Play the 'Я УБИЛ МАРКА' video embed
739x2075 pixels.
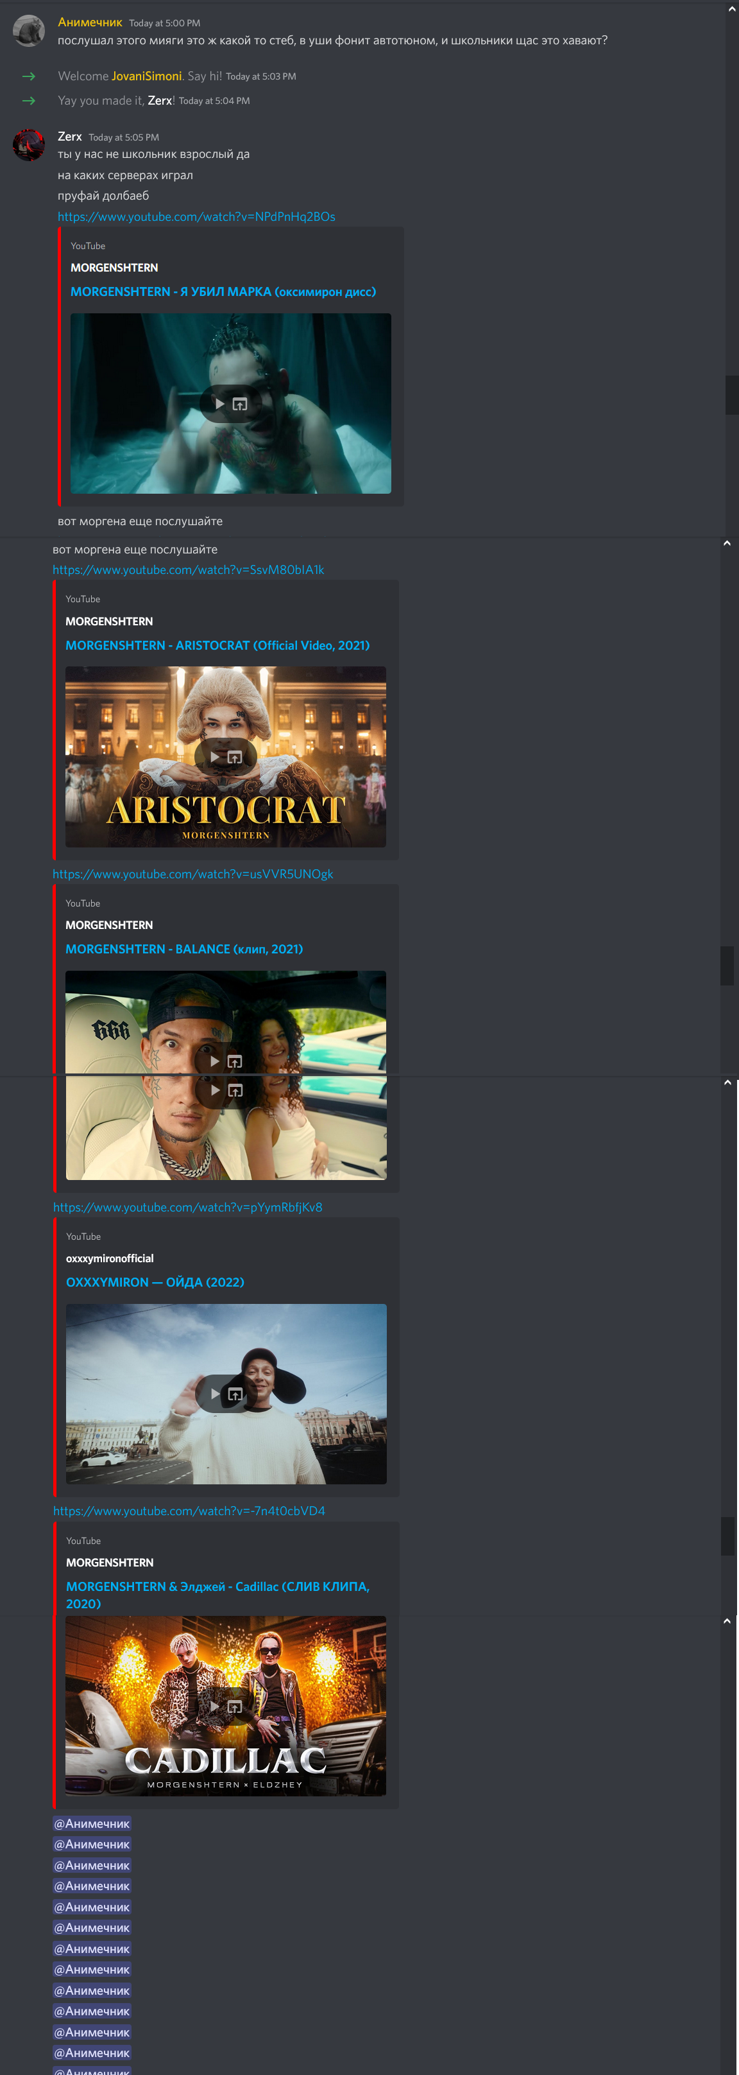pyautogui.click(x=219, y=404)
